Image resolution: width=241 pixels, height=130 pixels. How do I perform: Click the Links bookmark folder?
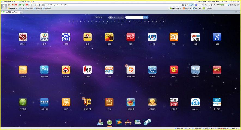(21, 9)
